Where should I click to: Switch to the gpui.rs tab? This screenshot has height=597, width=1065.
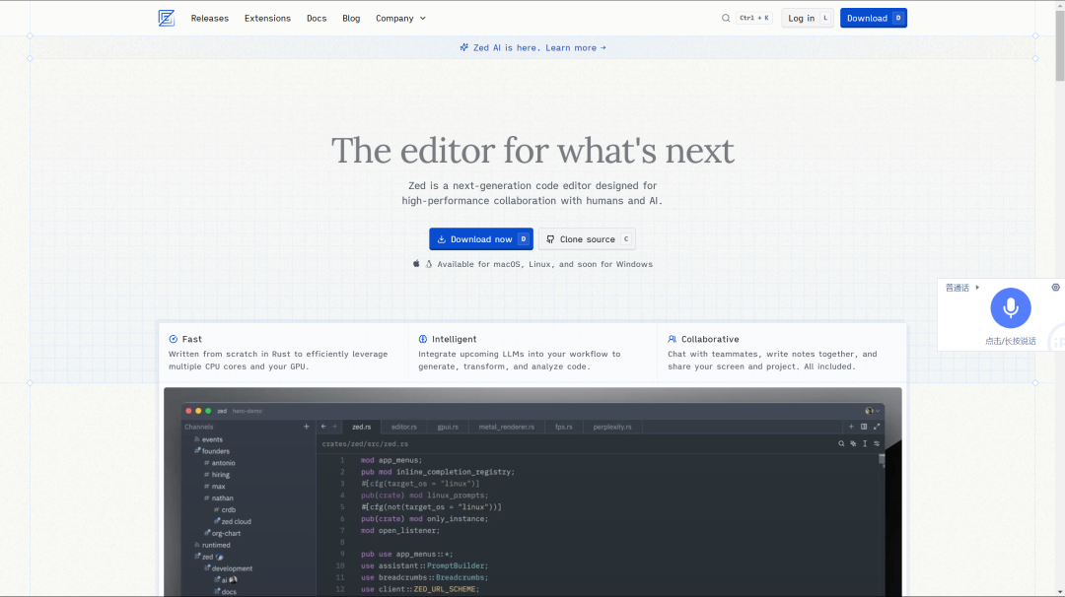448,427
